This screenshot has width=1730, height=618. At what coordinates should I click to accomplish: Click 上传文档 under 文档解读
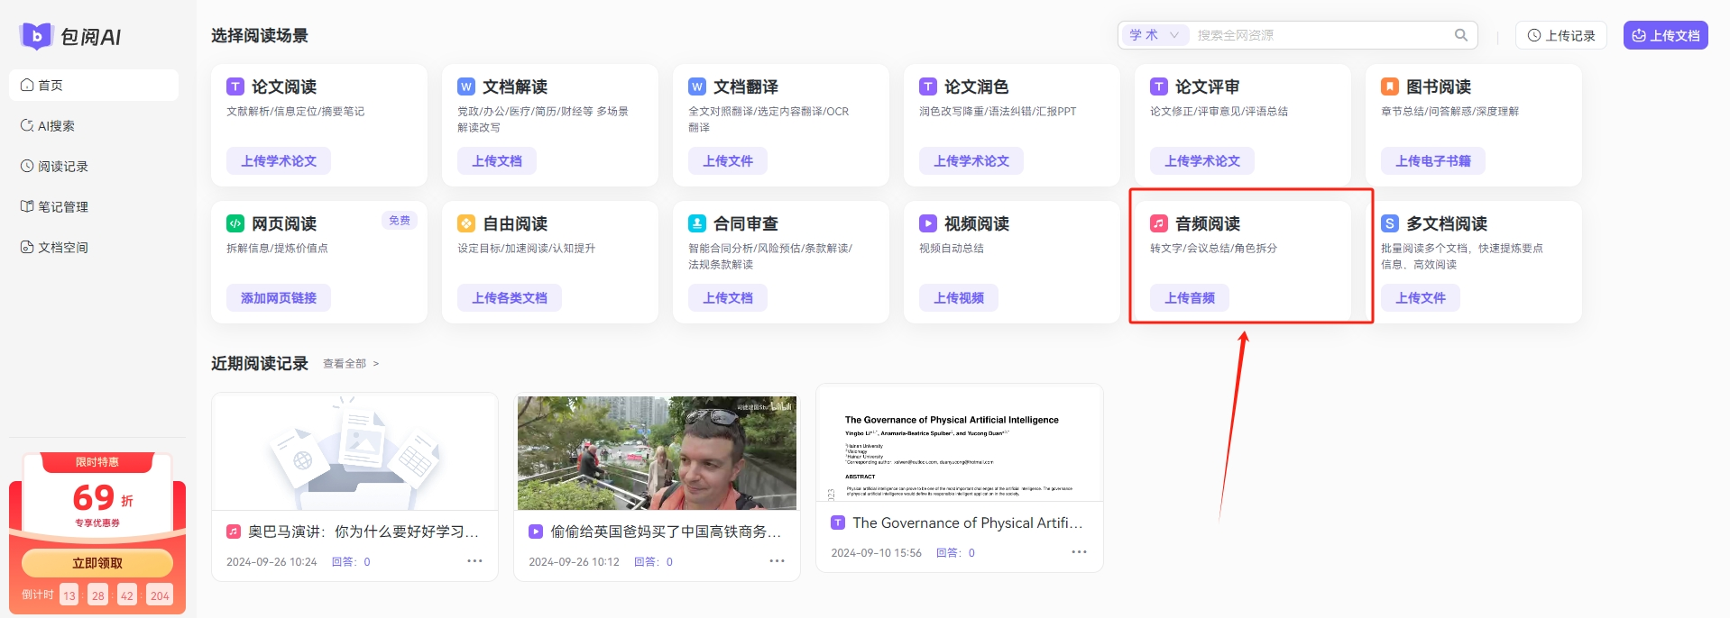click(x=497, y=161)
